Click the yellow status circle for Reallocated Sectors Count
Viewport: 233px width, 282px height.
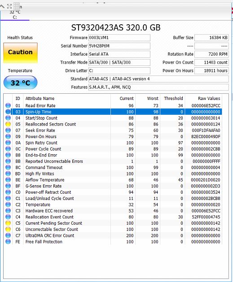pyautogui.click(x=8, y=124)
